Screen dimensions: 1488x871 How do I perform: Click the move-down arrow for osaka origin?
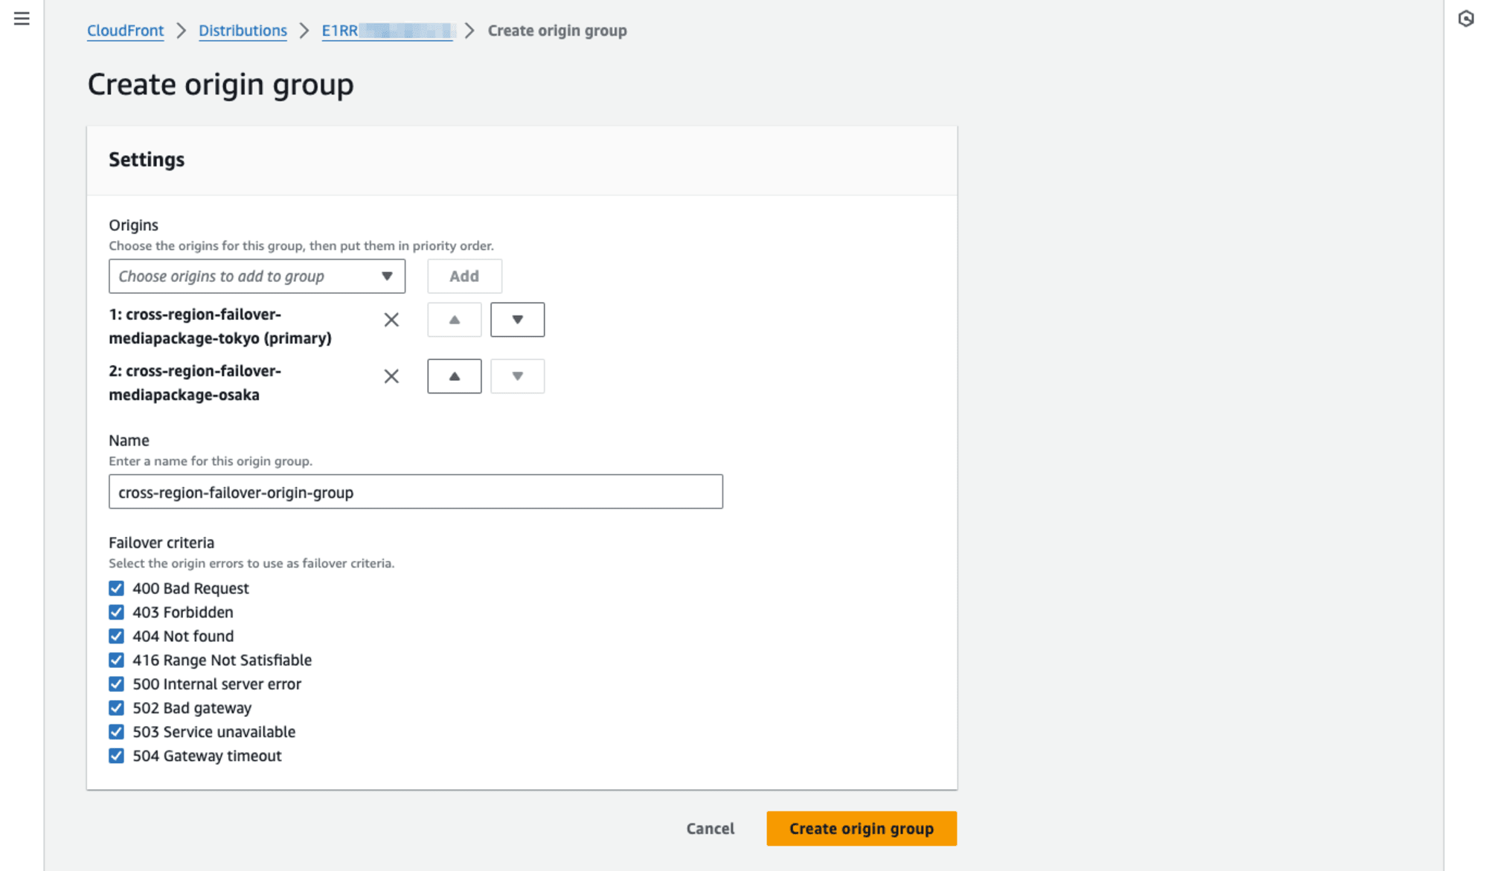point(516,376)
